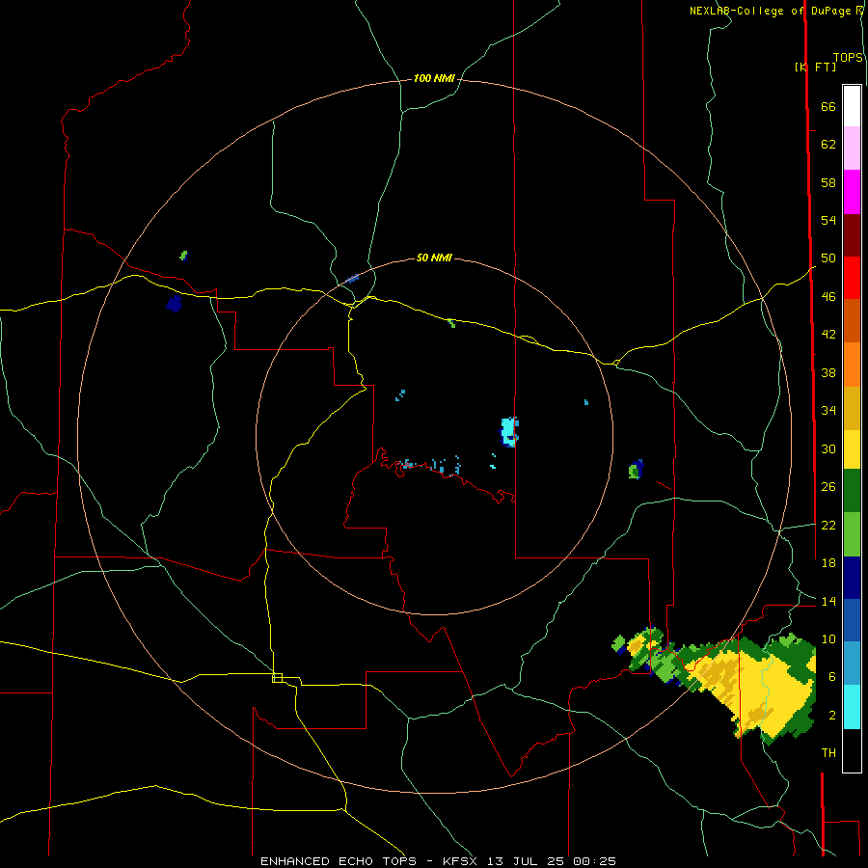Click the "34" legend value
The image size is (868, 868).
coord(828,410)
